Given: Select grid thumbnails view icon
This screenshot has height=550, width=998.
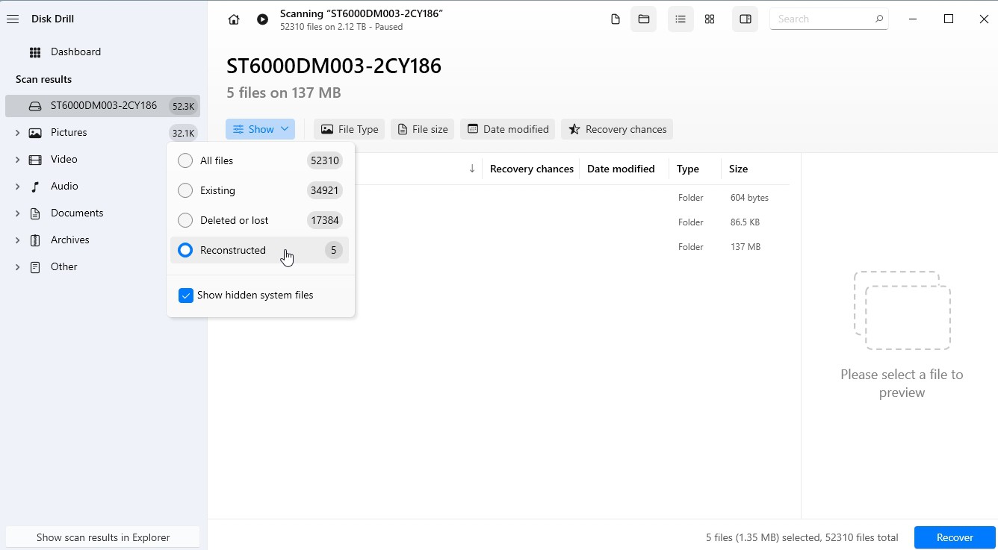Looking at the screenshot, I should click(x=710, y=19).
